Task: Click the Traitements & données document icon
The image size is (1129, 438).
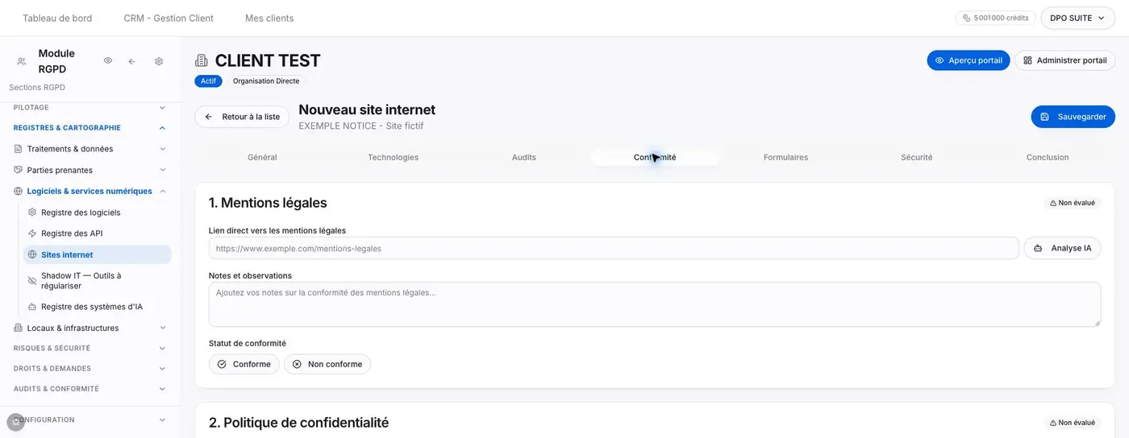Action: (x=19, y=149)
